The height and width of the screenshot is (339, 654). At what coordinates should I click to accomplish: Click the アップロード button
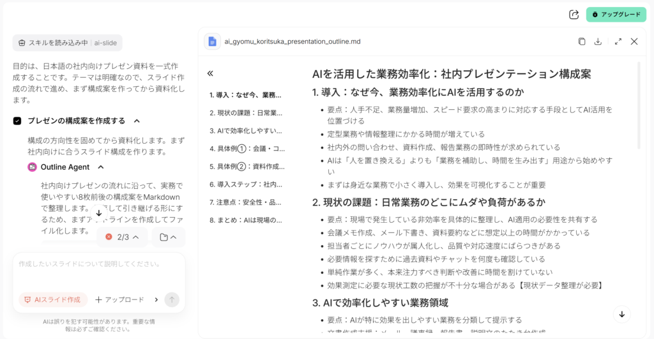[x=119, y=299]
